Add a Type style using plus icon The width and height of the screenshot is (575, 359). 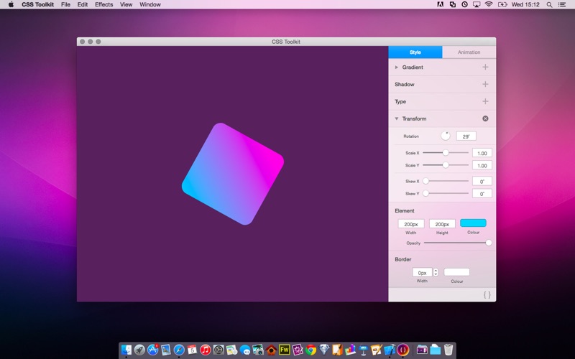pyautogui.click(x=485, y=101)
